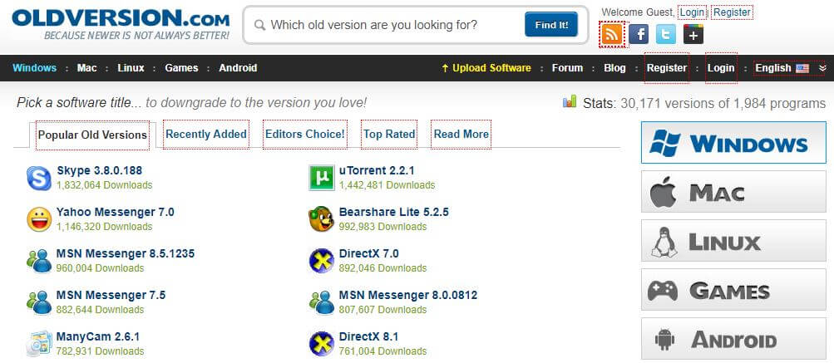834x363 pixels.
Task: Click the Find It! button
Action: (x=551, y=24)
